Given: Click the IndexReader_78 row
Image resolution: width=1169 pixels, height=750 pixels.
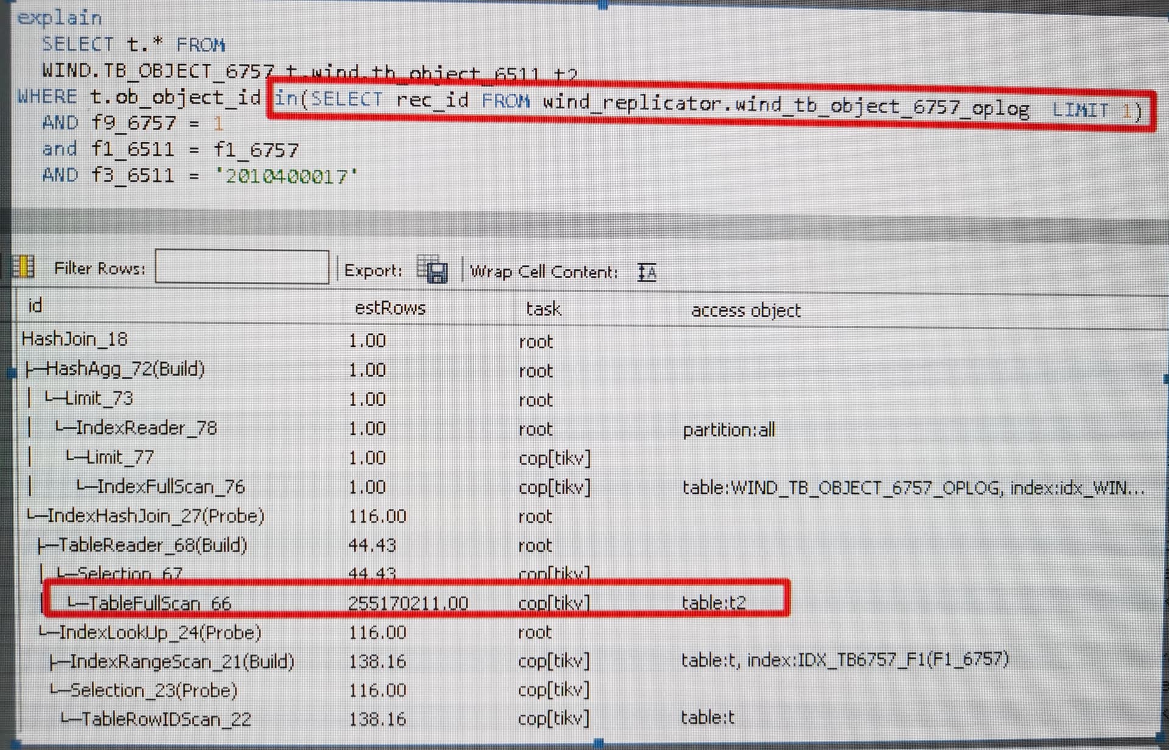Looking at the screenshot, I should coord(146,428).
